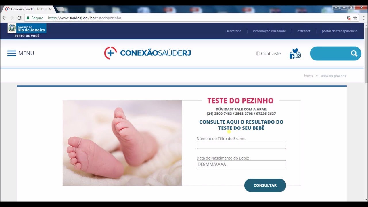Click the Twitter bird icon
This screenshot has height=207, width=368.
pos(295,51)
